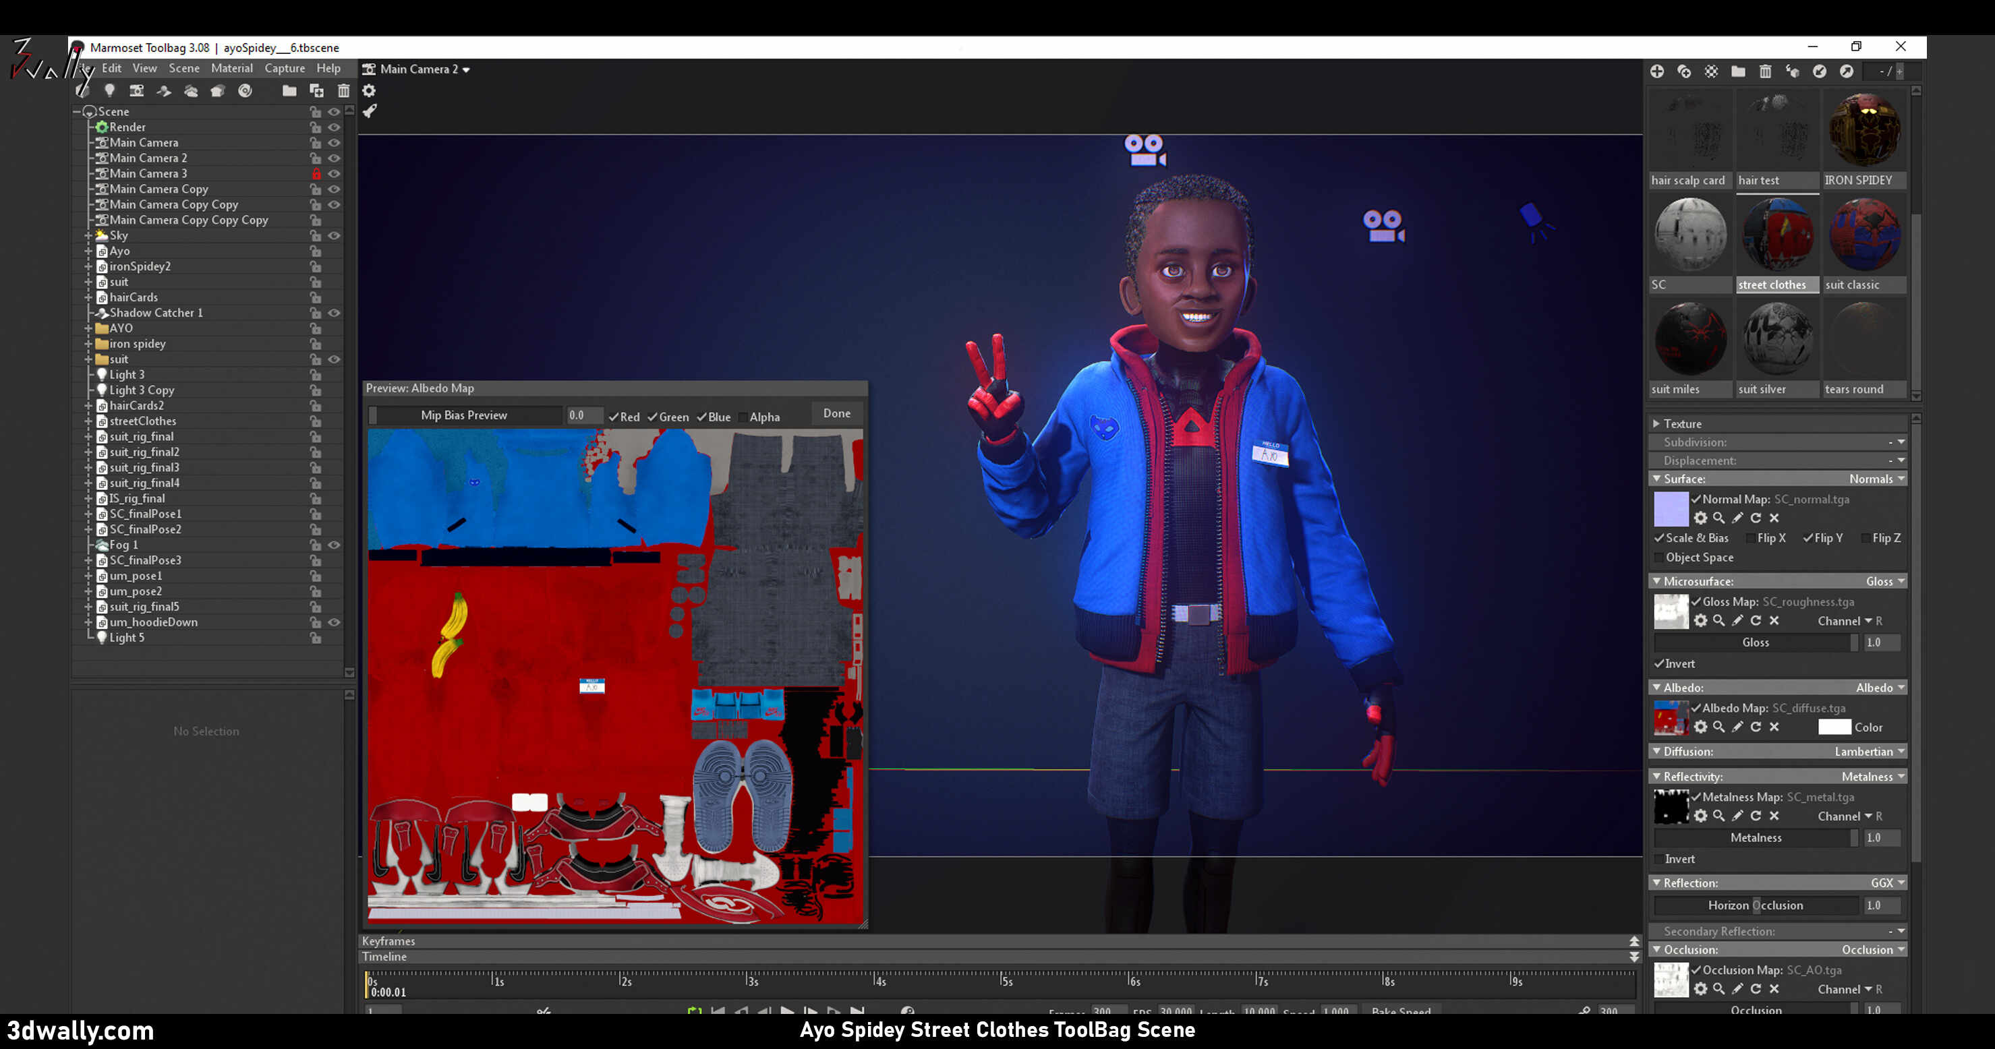Disable the Invert checkbox under Gloss
This screenshot has width=1995, height=1049.
point(1659,663)
